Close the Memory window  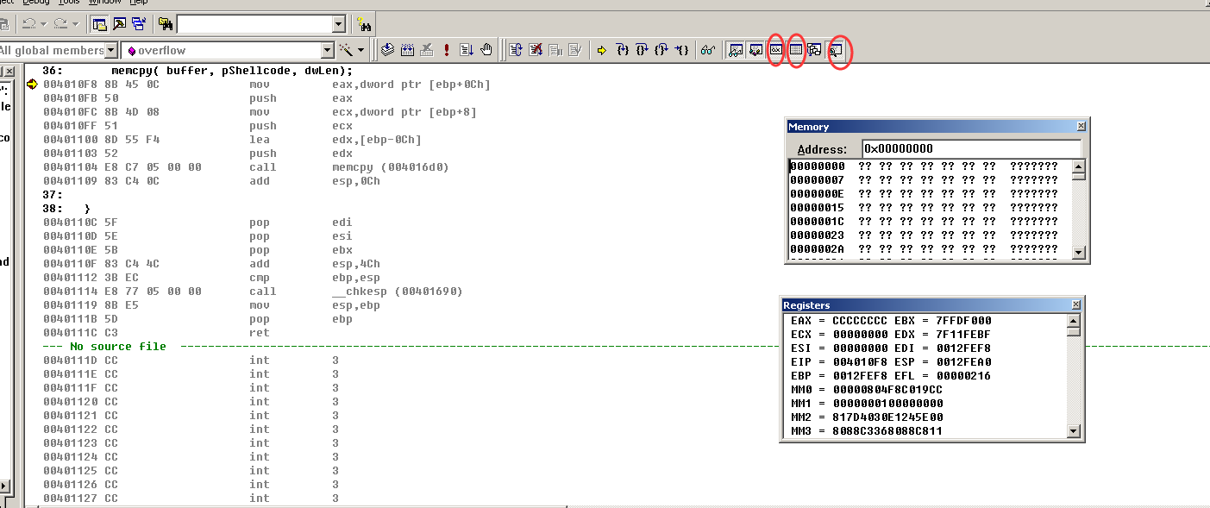pos(1081,127)
